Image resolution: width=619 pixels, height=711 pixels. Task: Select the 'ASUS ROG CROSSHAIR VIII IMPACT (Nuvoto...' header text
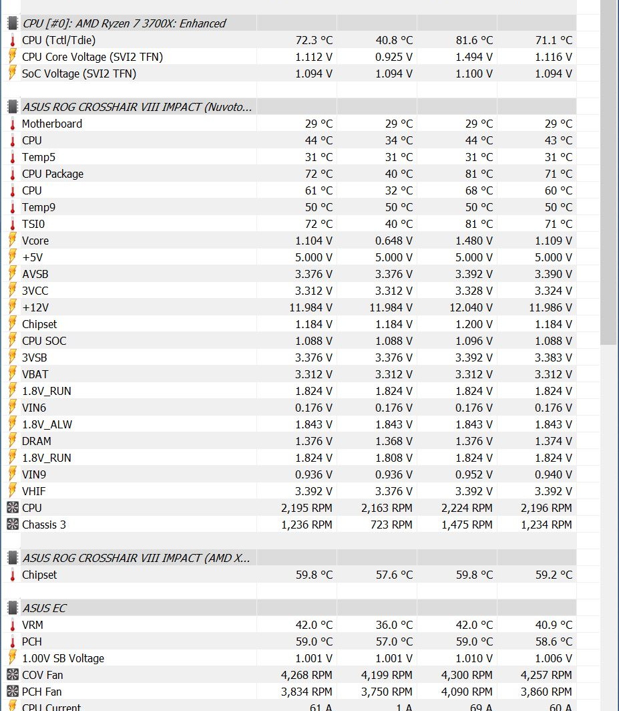tap(138, 107)
